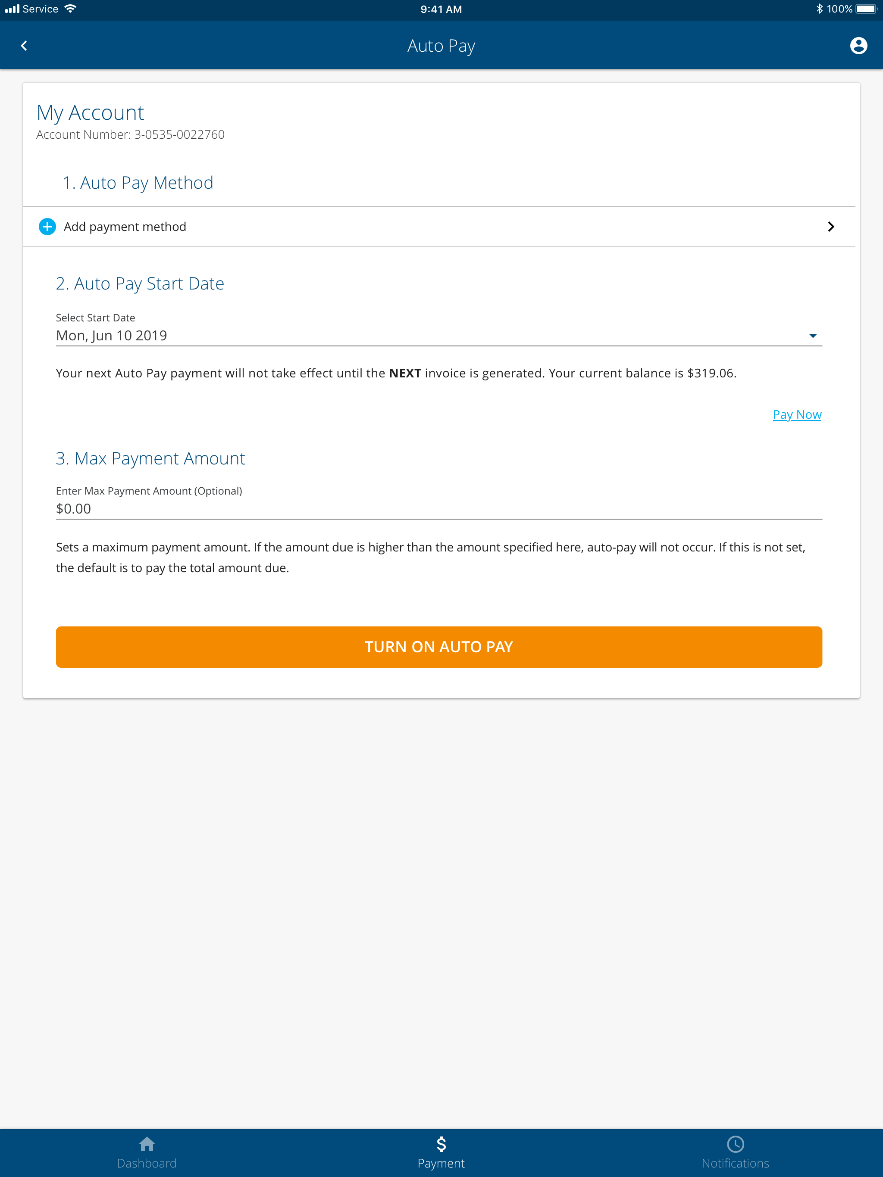Expand the start date dropdown arrow

coord(813,336)
